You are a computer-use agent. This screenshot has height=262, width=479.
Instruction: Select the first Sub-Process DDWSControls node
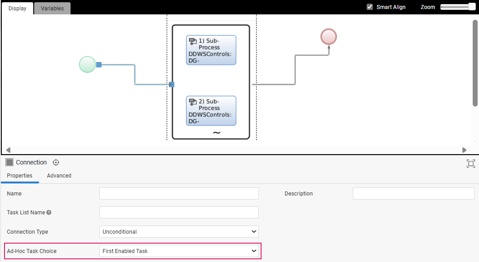point(211,50)
